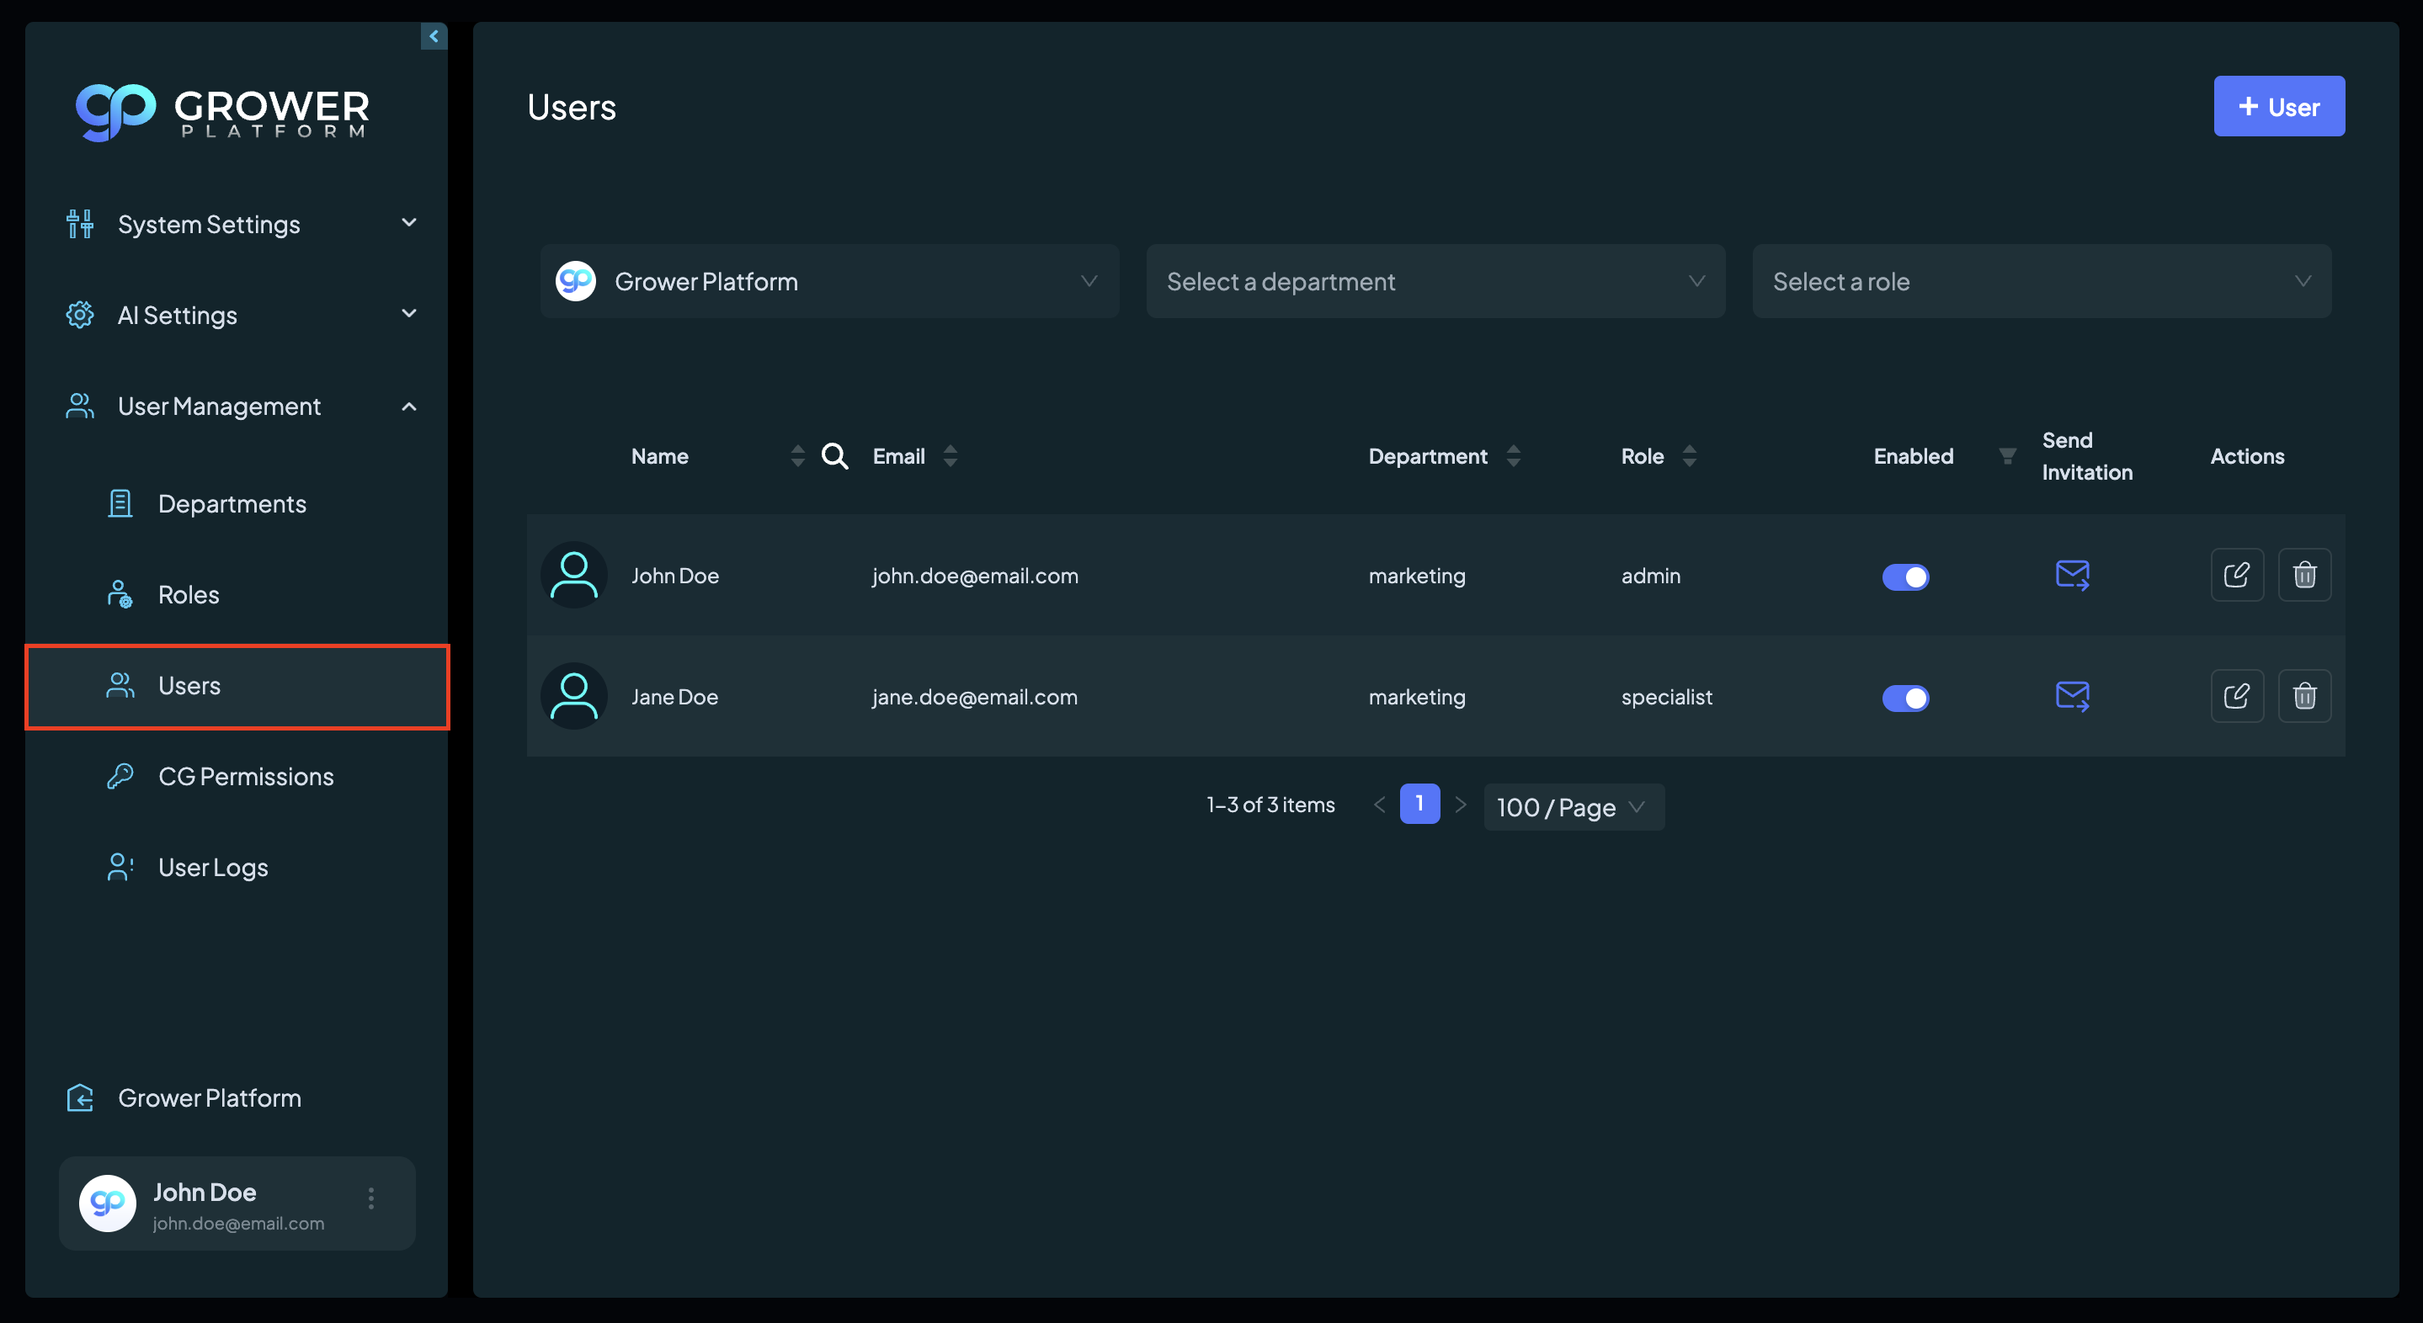Screen dimensions: 2423x1323
Task: Click the Users group icon in sidebar
Action: click(x=120, y=685)
